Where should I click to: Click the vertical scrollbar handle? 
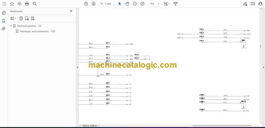pyautogui.click(x=261, y=46)
